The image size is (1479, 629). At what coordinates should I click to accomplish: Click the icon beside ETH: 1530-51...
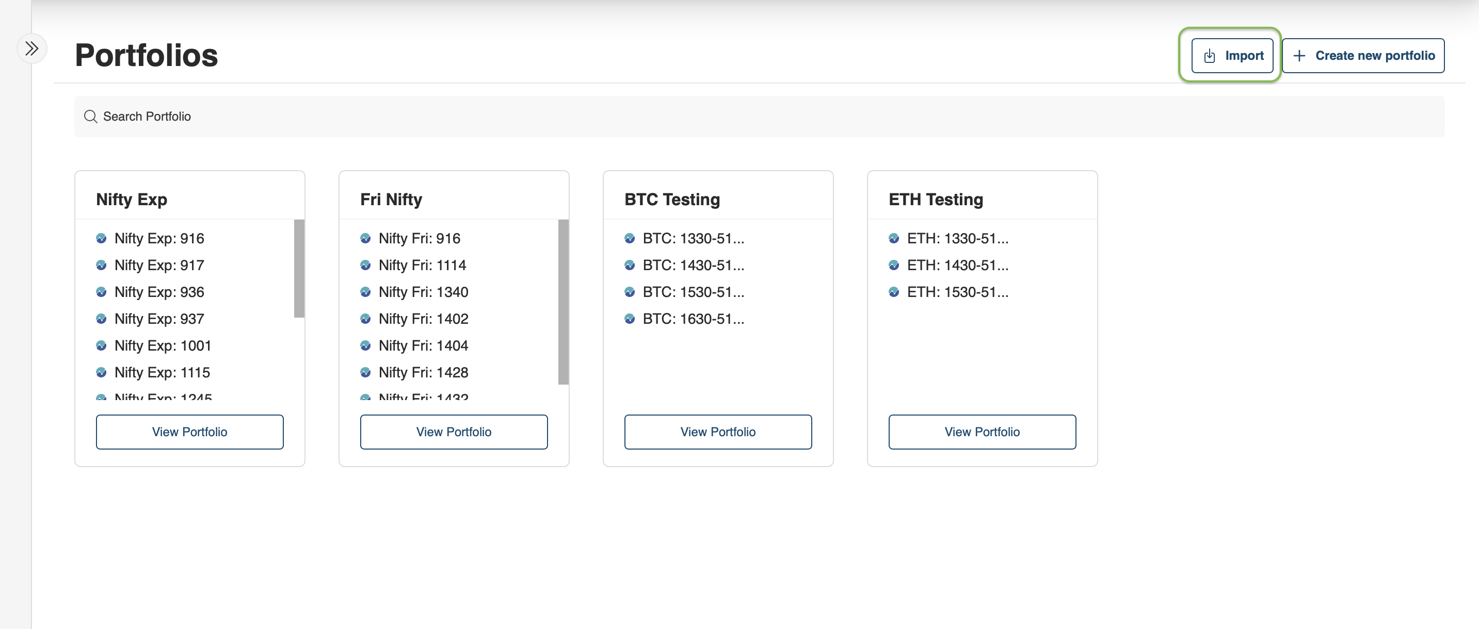pyautogui.click(x=893, y=292)
